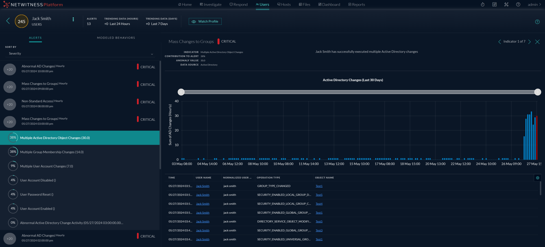Open the admin user menu

point(534,5)
